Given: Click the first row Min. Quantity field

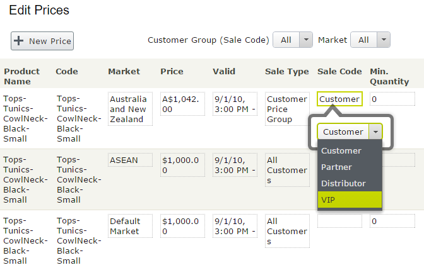Looking at the screenshot, I should 392,99.
